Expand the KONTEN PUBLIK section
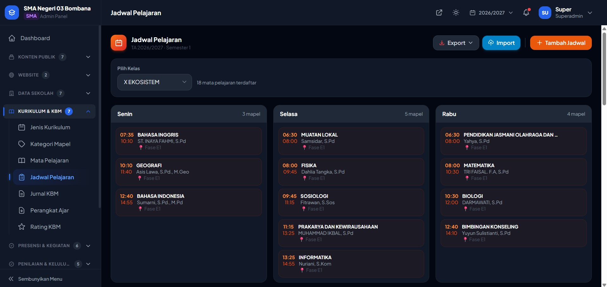 click(x=50, y=57)
